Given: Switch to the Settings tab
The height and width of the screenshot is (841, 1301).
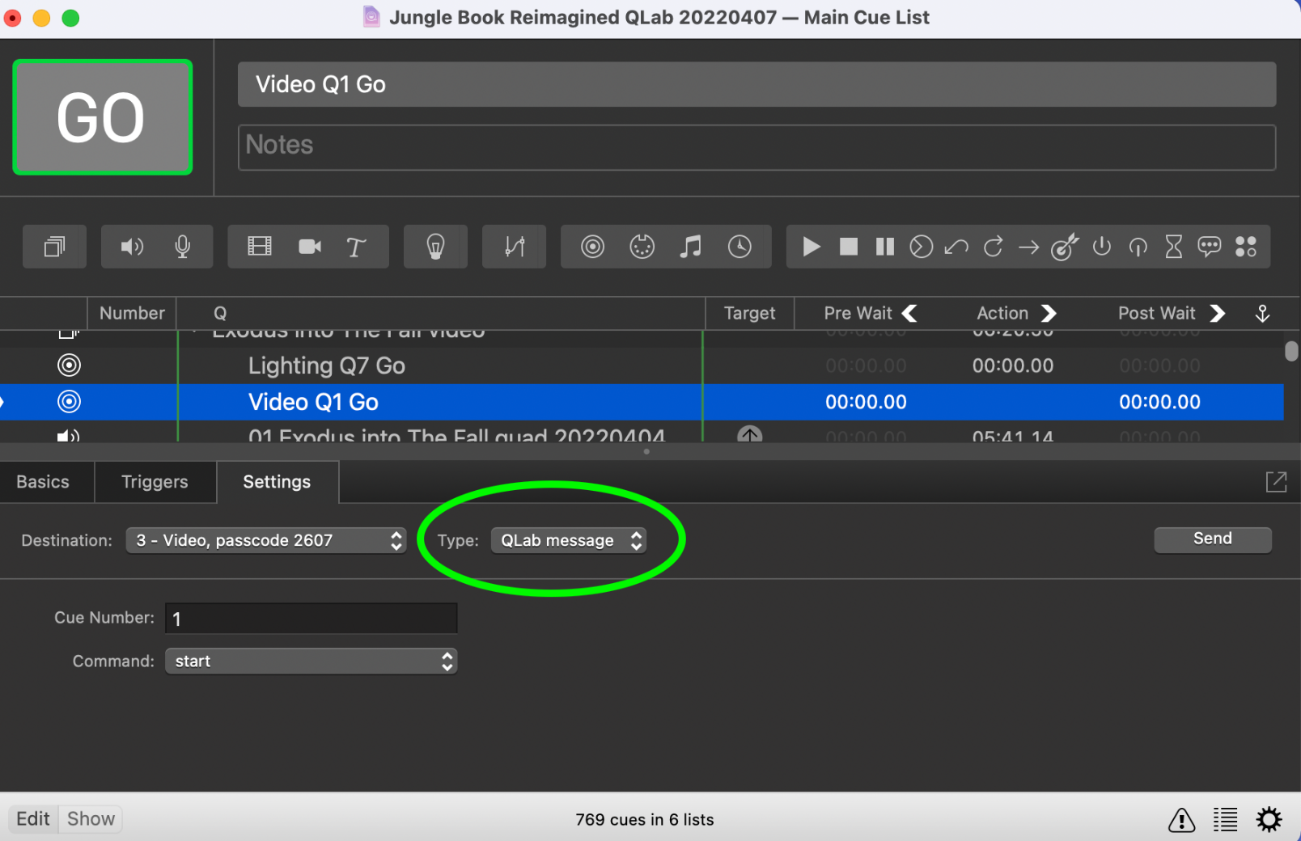Looking at the screenshot, I should point(277,482).
